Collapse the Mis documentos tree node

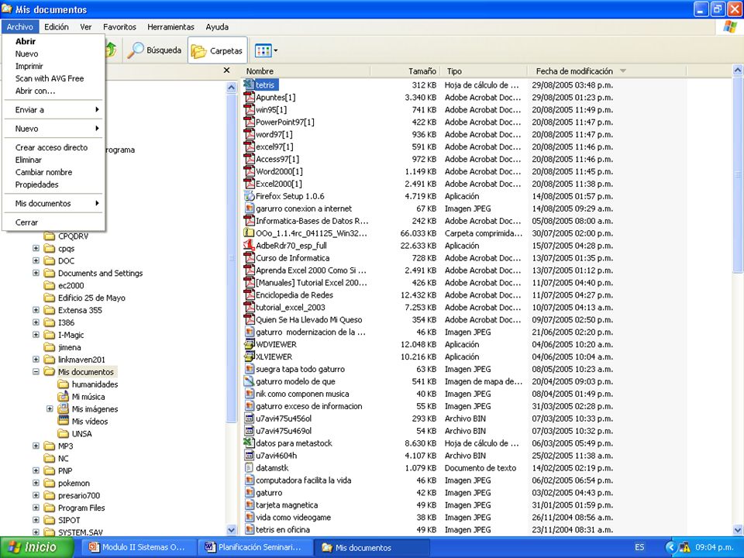click(36, 371)
